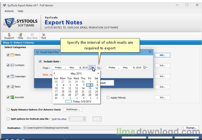Select May 31 in the calendar

(x=56, y=98)
